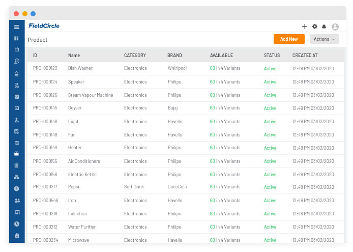Open product ID PRO-000125
353x252 pixels.
point(45,95)
